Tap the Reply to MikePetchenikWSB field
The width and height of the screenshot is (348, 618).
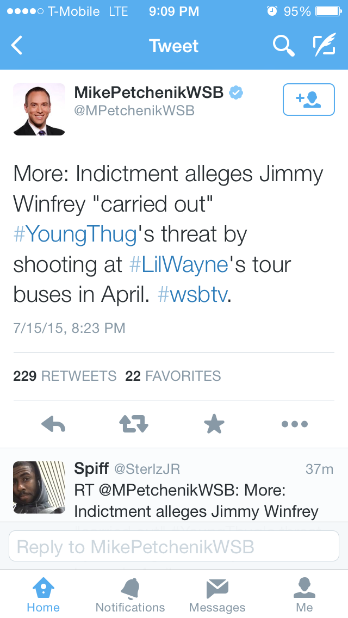click(x=174, y=546)
